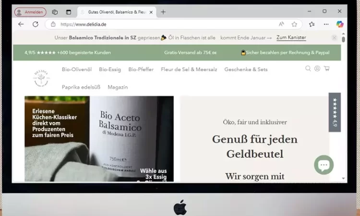This screenshot has height=216, width=360.
Task: View site information lock icon
Action: pos(53,24)
